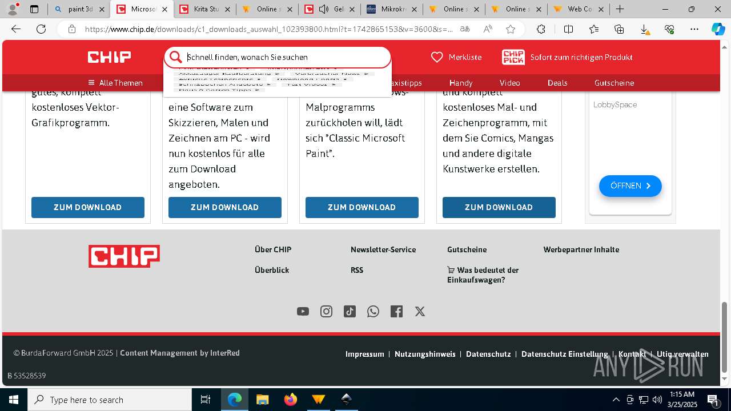Open the Gutscheine footer link
Image resolution: width=731 pixels, height=411 pixels.
click(467, 249)
